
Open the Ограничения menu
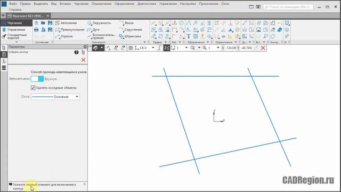101,4
